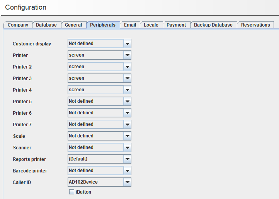Viewport: 279px width, 199px height.
Task: Select the Email tab
Action: 130,25
